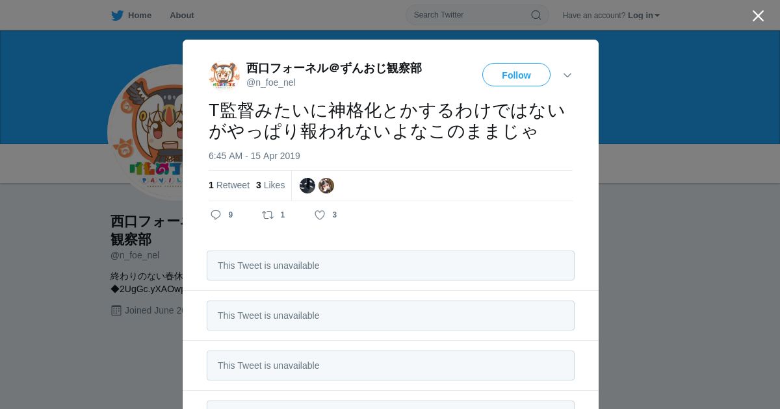View the 3 Likes list
780x409 pixels.
[270, 185]
